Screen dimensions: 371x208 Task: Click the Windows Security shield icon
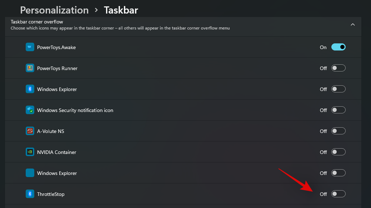(x=30, y=110)
